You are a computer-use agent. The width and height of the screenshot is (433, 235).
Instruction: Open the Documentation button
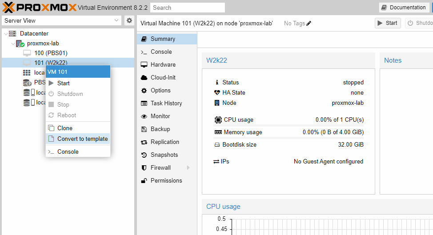pos(404,8)
